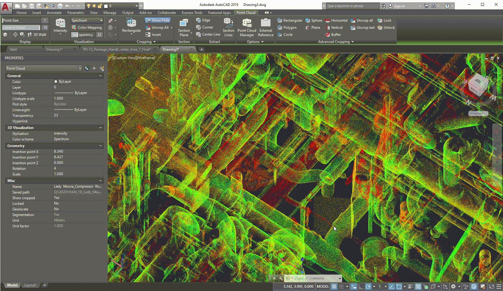Toggle transparency display in status bar

[x=418, y=287]
